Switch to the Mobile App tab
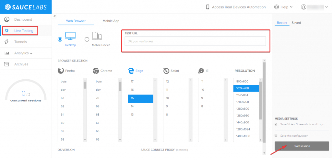332x158 pixels. tap(111, 21)
